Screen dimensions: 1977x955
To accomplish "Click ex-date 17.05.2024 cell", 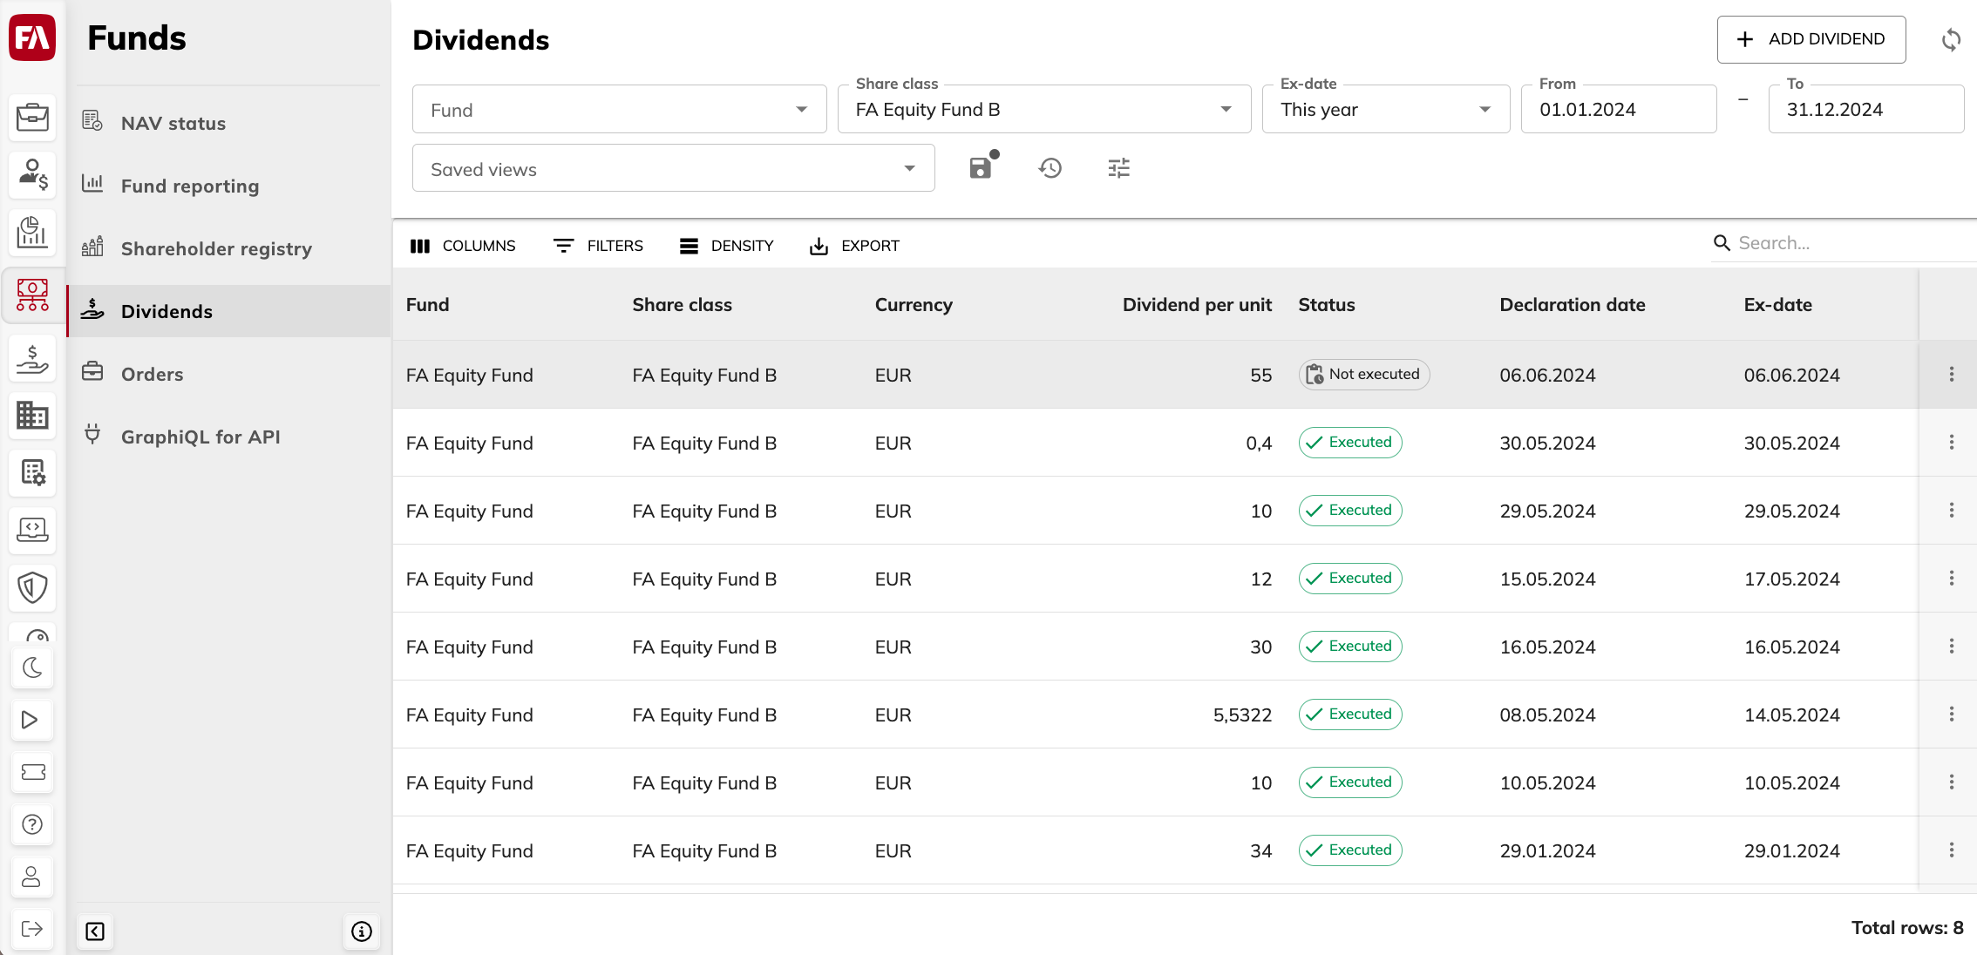I will click(x=1791, y=579).
